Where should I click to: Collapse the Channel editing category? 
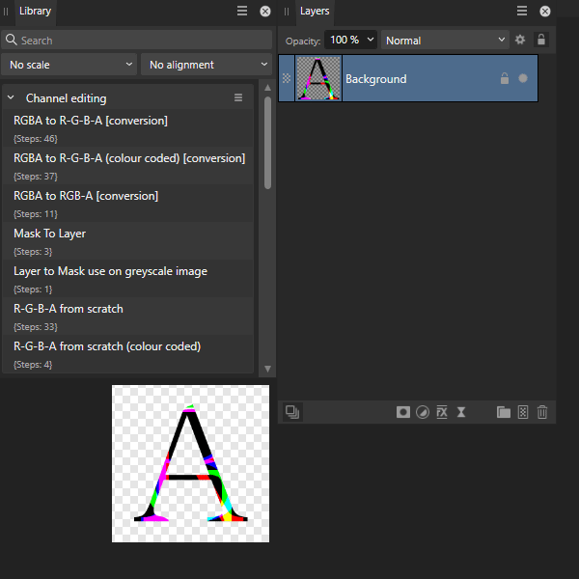click(x=11, y=97)
